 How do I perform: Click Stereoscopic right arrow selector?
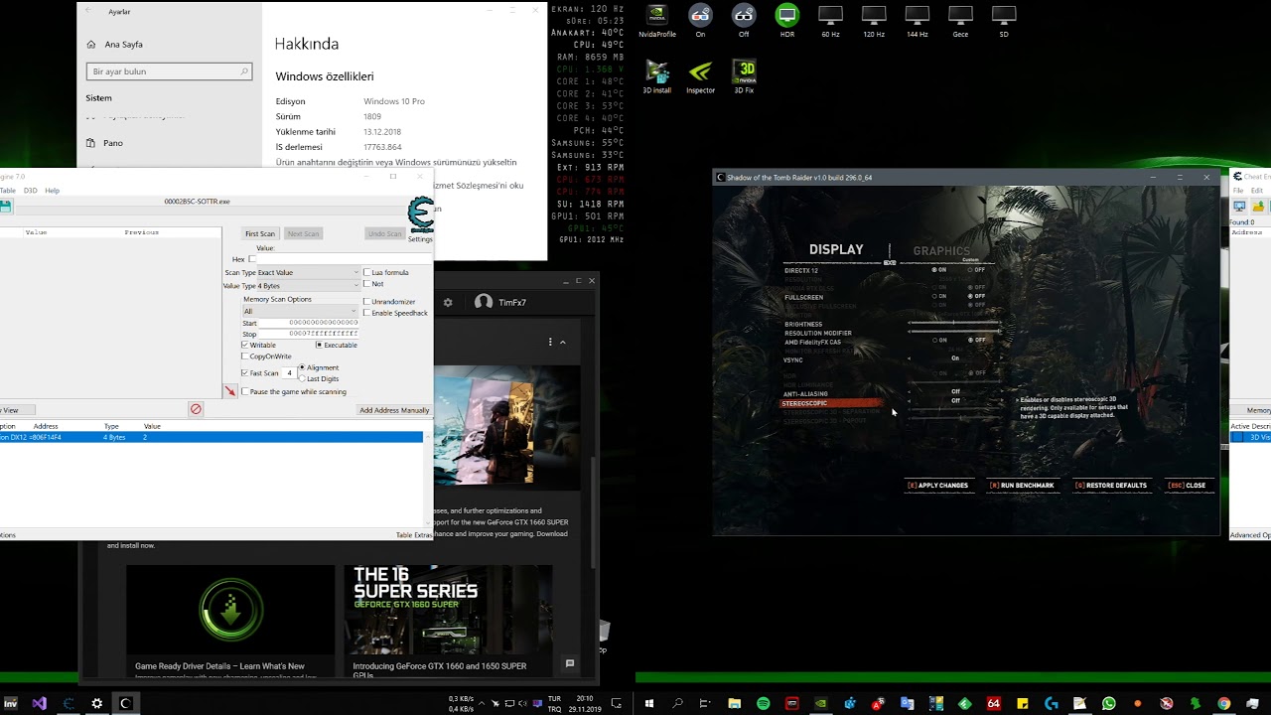pos(1001,401)
